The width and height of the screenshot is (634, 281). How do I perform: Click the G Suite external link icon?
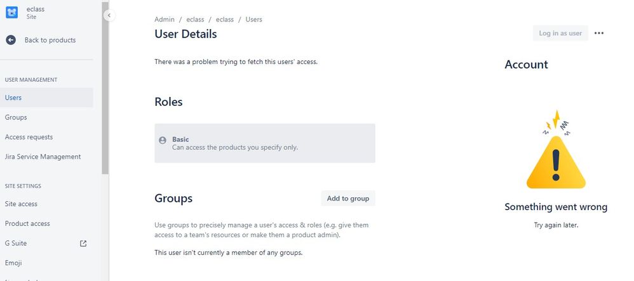tap(83, 244)
